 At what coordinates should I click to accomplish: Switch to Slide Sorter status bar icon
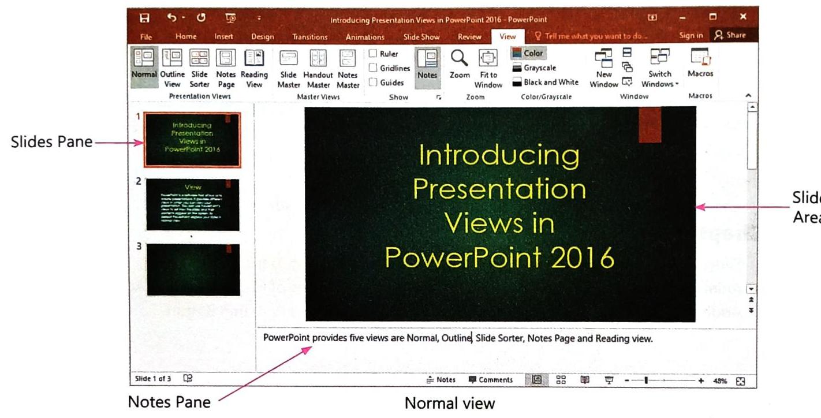[x=560, y=380]
